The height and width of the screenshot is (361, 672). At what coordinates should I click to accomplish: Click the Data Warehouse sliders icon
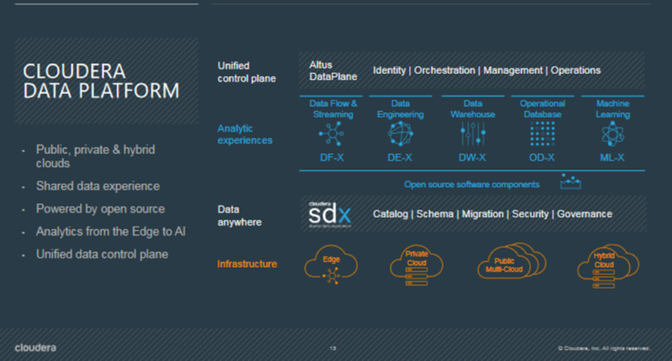(x=473, y=133)
